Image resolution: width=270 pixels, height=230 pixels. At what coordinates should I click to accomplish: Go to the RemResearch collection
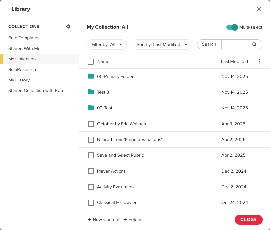tap(22, 70)
